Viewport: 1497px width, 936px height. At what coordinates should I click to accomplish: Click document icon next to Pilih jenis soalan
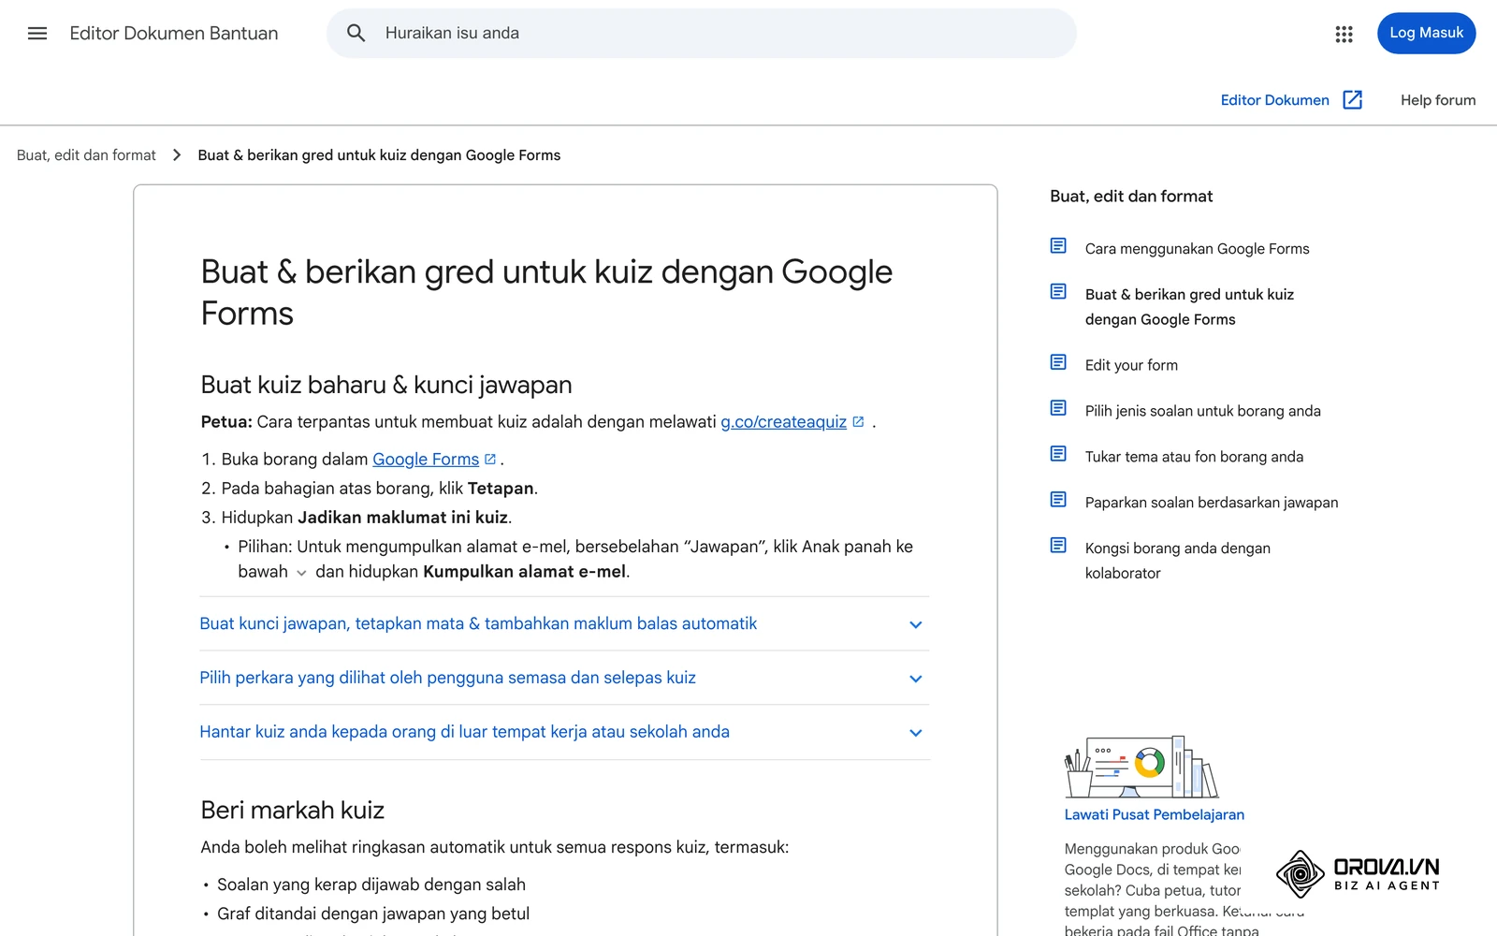tap(1058, 408)
